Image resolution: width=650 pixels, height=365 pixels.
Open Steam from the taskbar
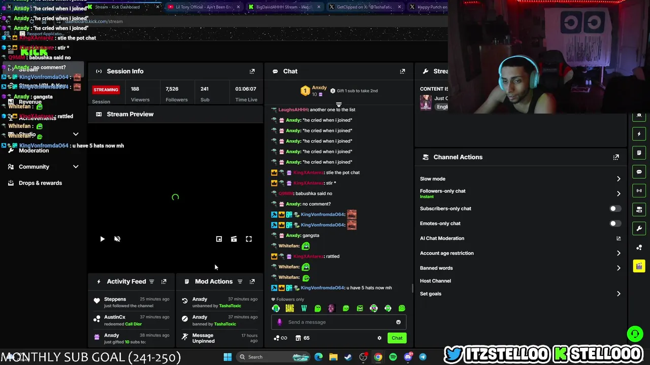348,357
